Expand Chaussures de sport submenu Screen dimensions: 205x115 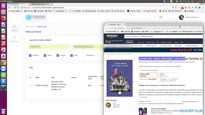[166, 46]
